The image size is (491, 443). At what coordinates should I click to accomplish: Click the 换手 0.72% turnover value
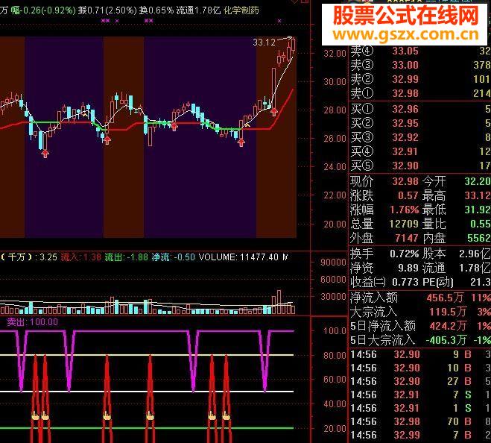coord(405,254)
